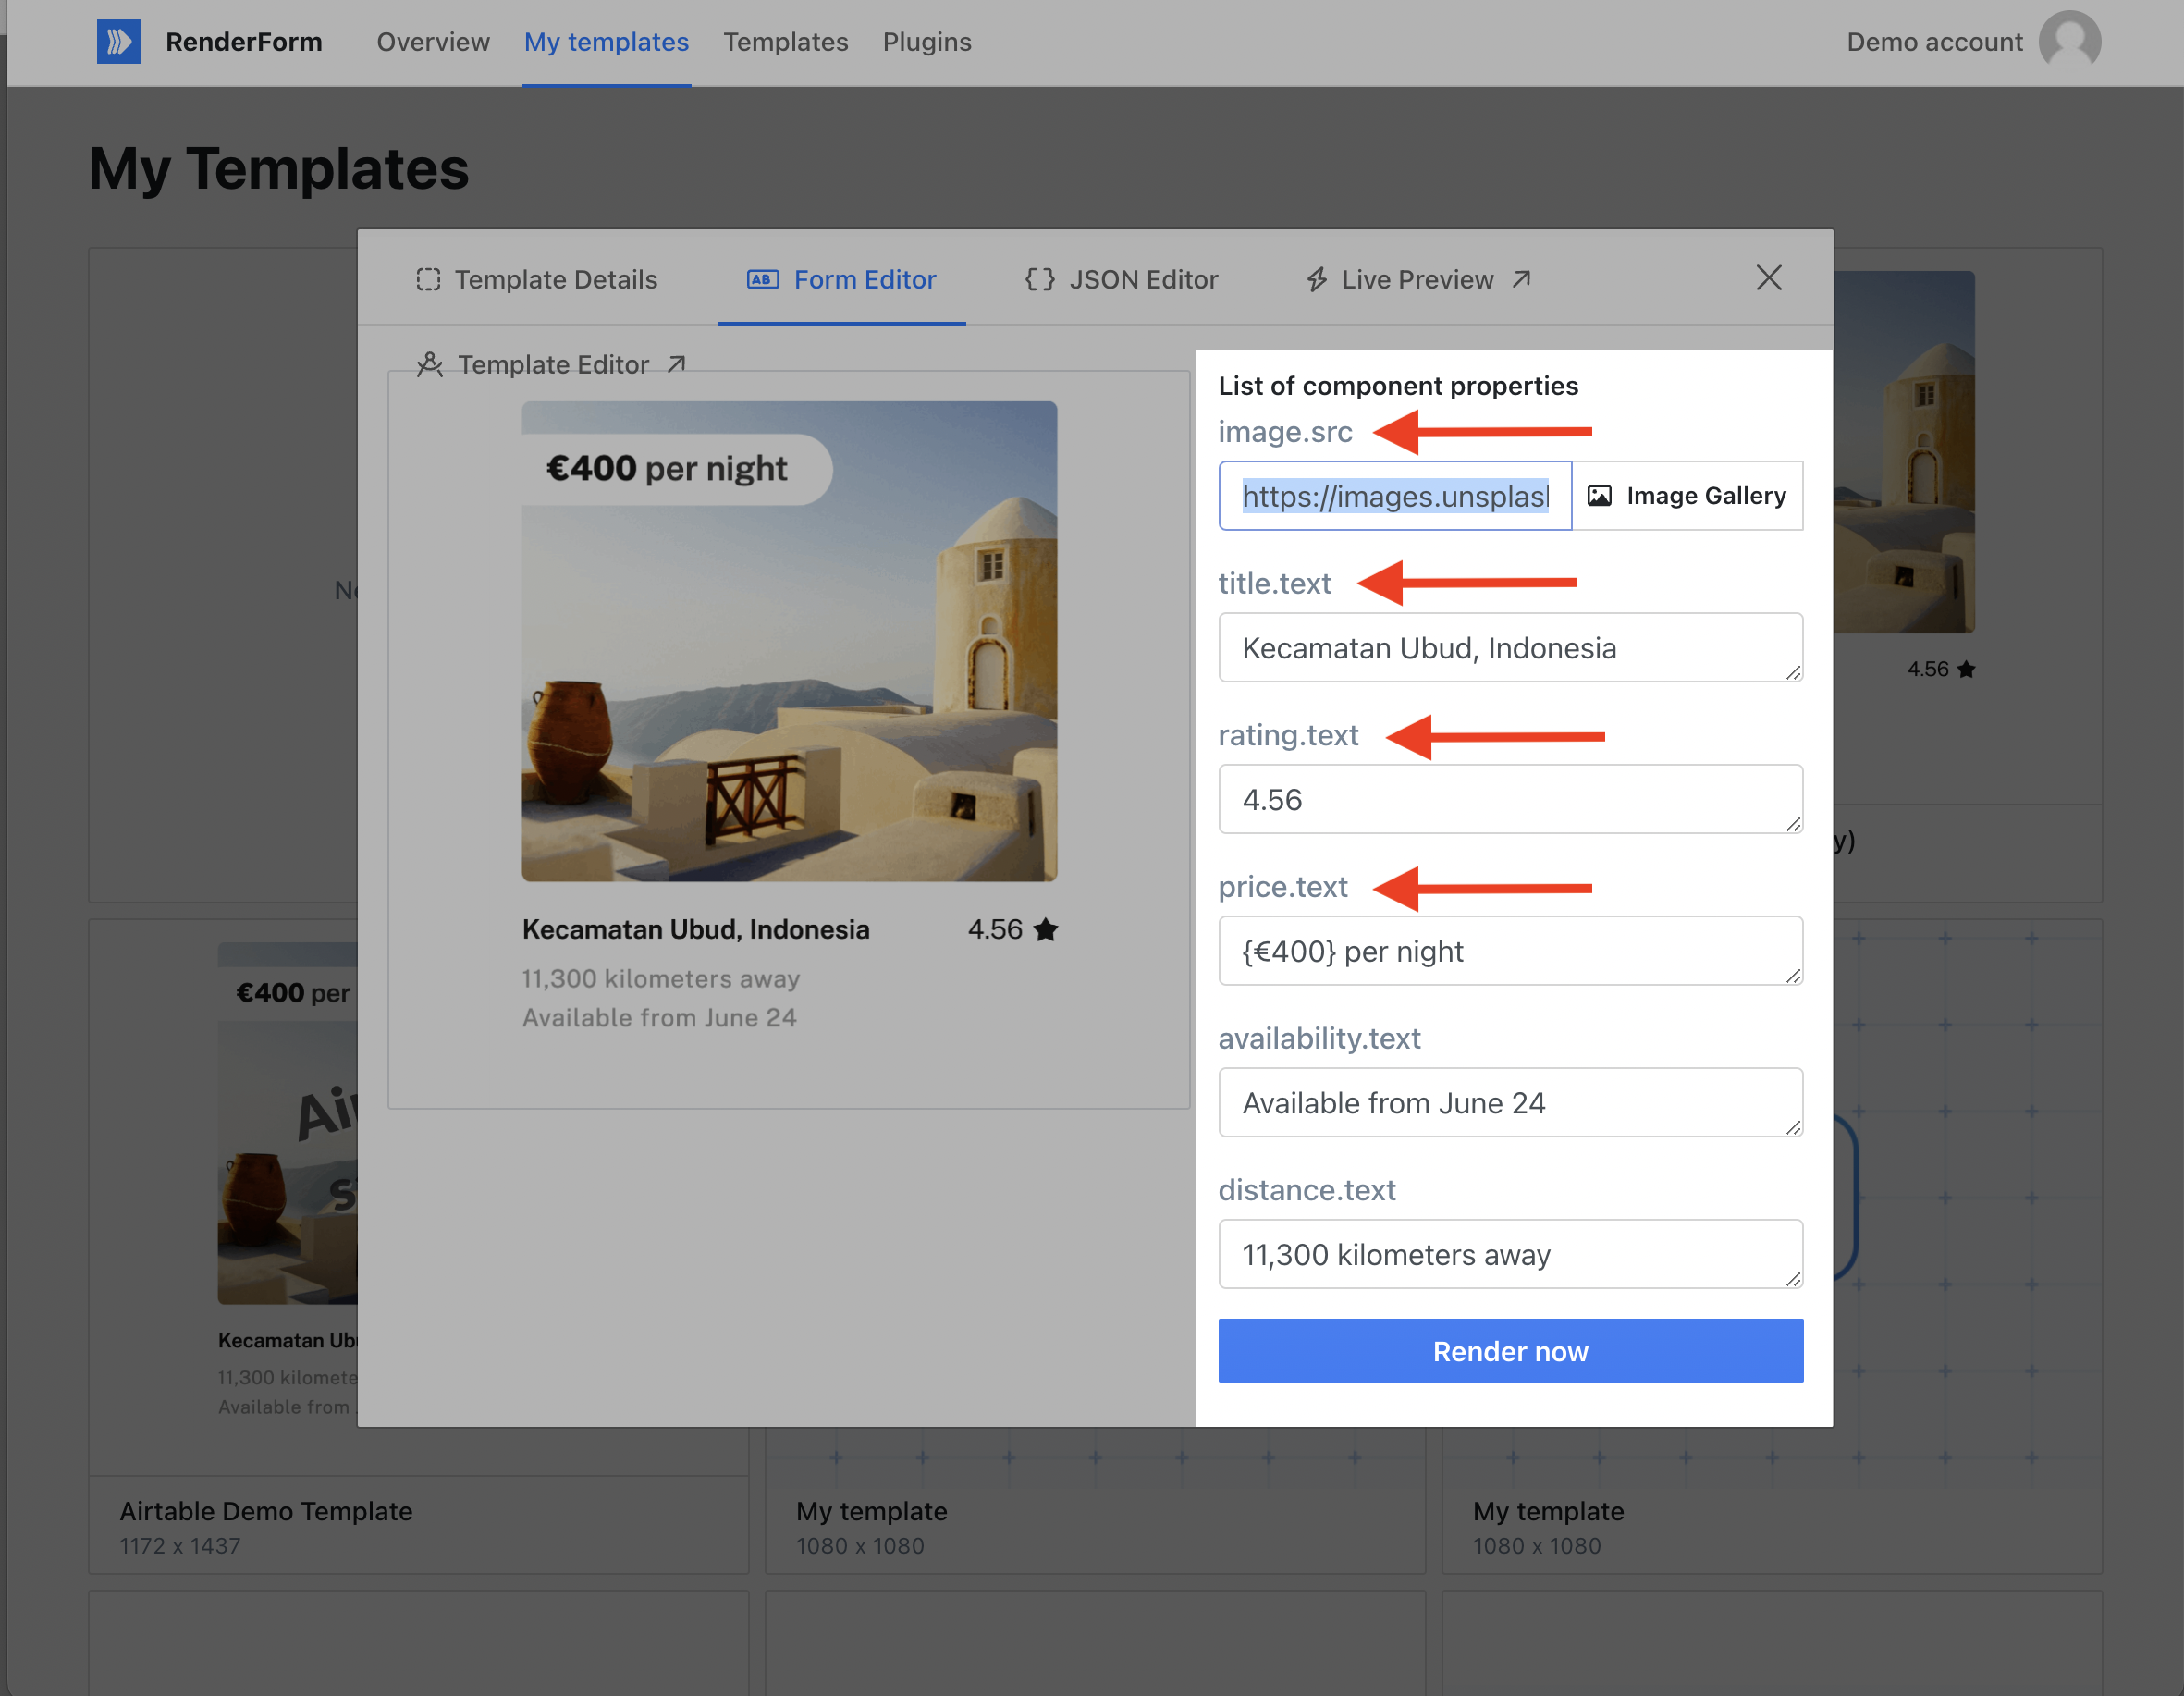Click preview text 11,300 kilometers away

661,979
